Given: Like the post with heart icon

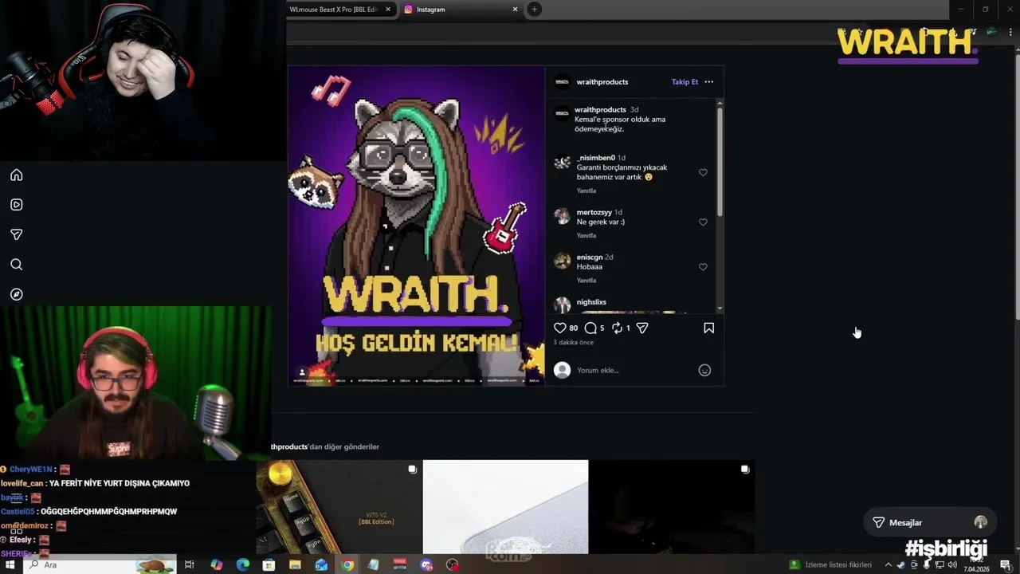Looking at the screenshot, I should tap(559, 328).
